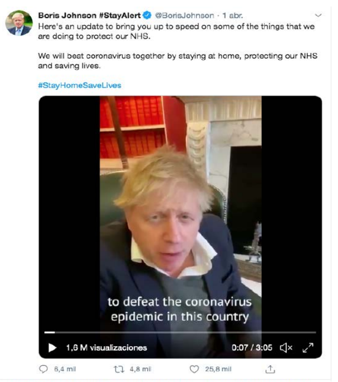Click the 0:07 / 3:05 time display

coord(251,348)
